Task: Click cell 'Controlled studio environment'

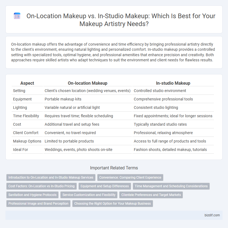Action: click(x=160, y=91)
